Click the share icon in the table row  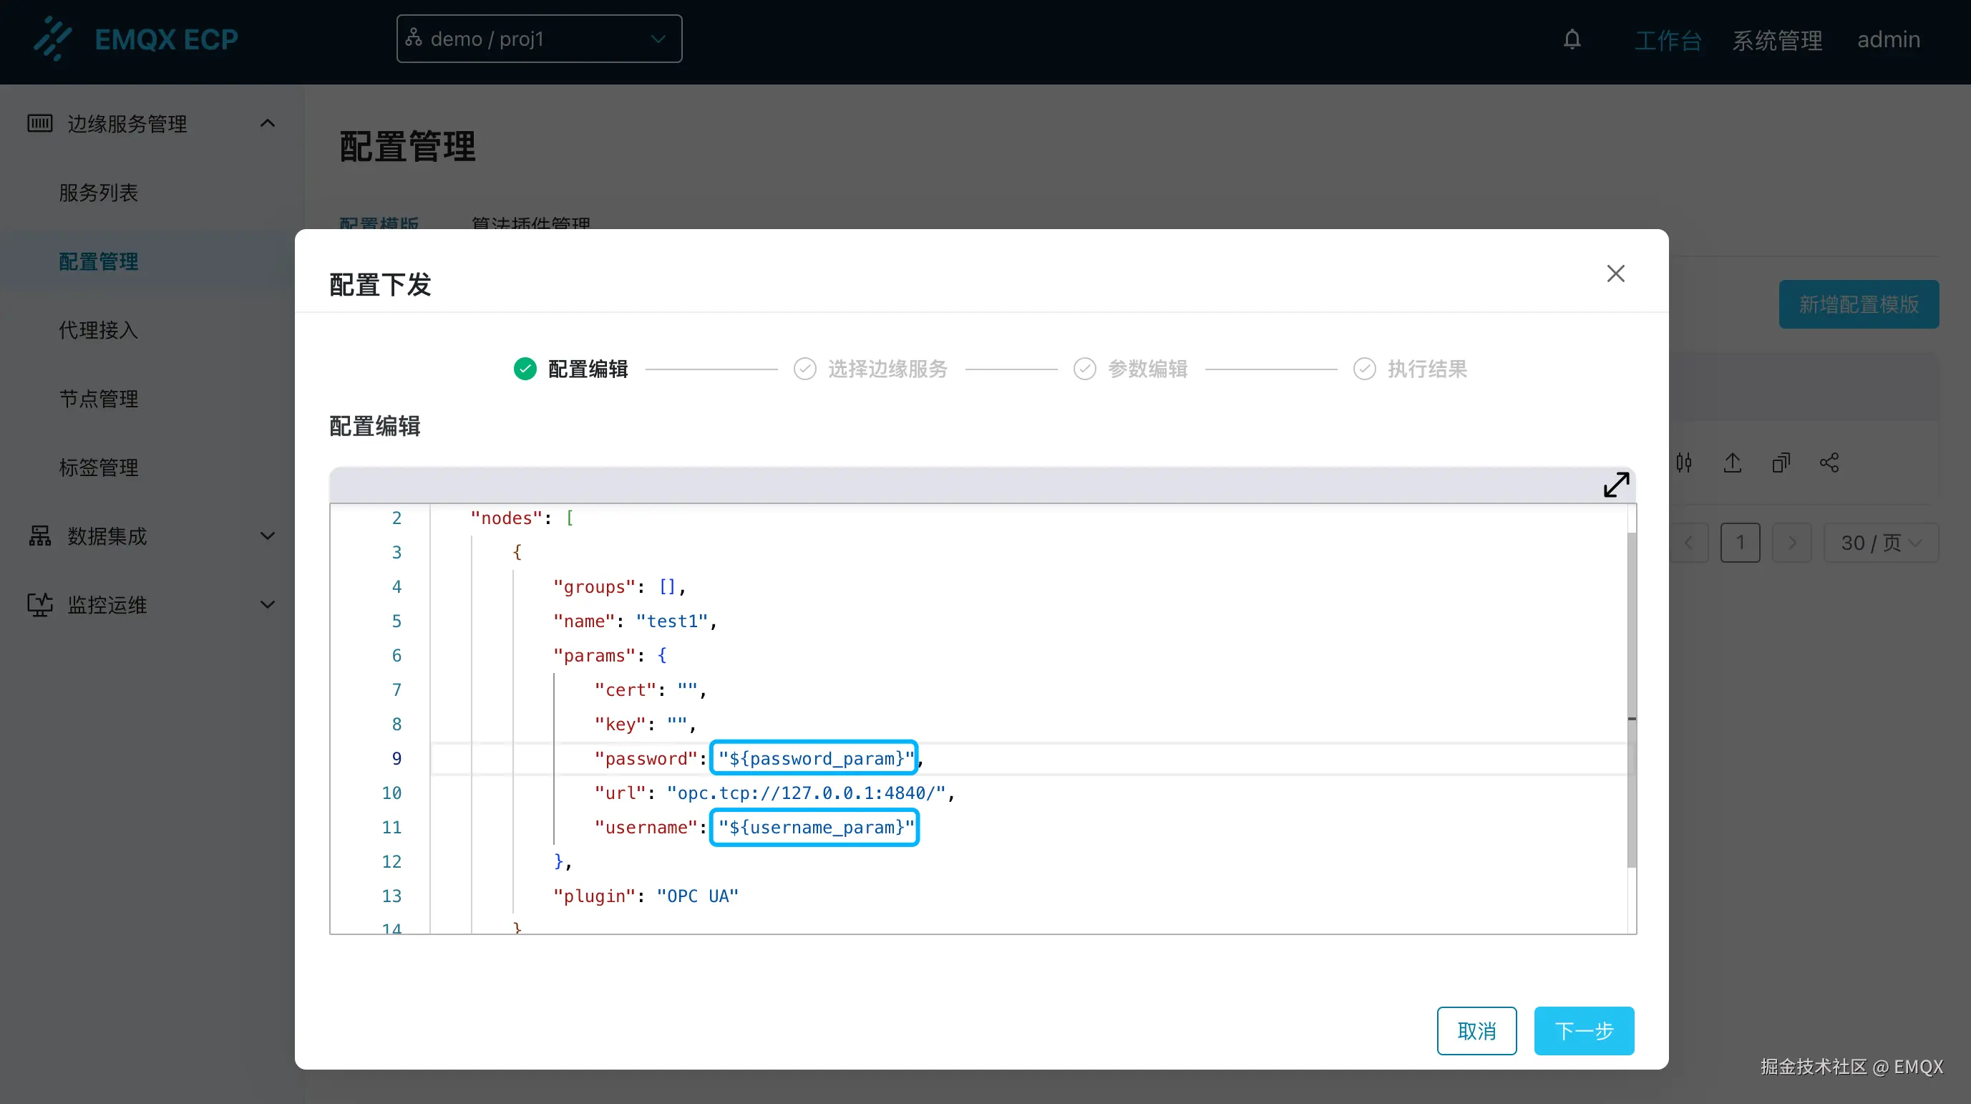click(1829, 463)
